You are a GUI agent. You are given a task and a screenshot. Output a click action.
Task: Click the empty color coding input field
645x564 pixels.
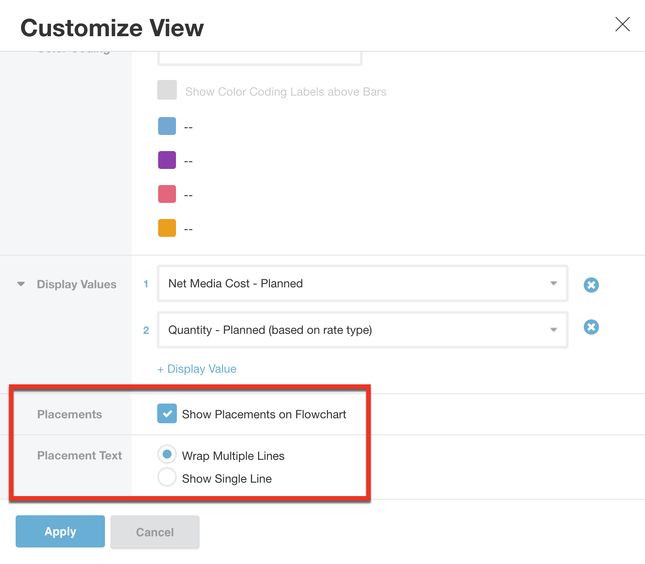(x=259, y=56)
